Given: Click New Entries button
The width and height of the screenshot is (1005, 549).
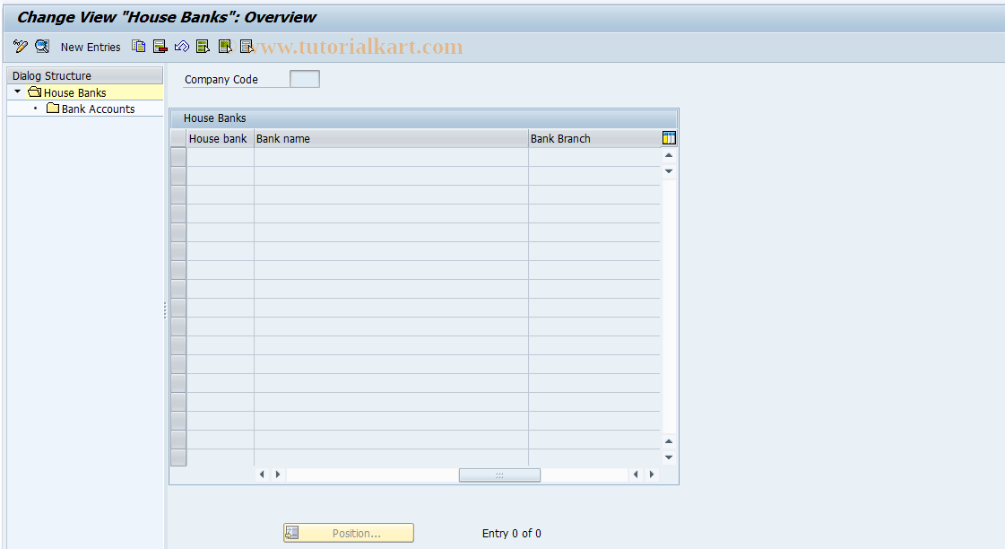Looking at the screenshot, I should pyautogui.click(x=91, y=47).
